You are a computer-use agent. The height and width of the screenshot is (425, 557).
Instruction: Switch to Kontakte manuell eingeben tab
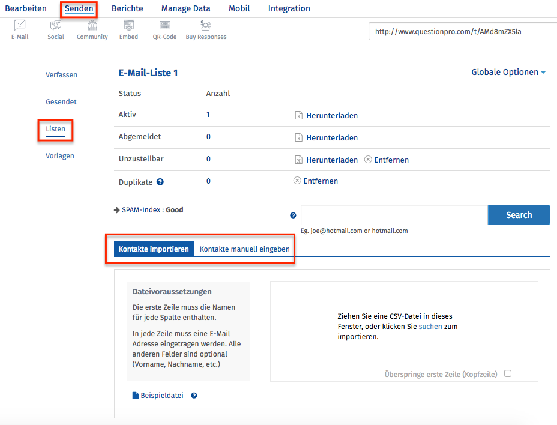(245, 249)
